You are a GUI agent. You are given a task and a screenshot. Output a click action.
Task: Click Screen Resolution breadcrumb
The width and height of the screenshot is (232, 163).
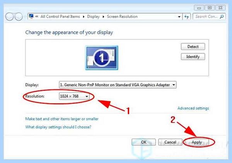click(x=122, y=16)
